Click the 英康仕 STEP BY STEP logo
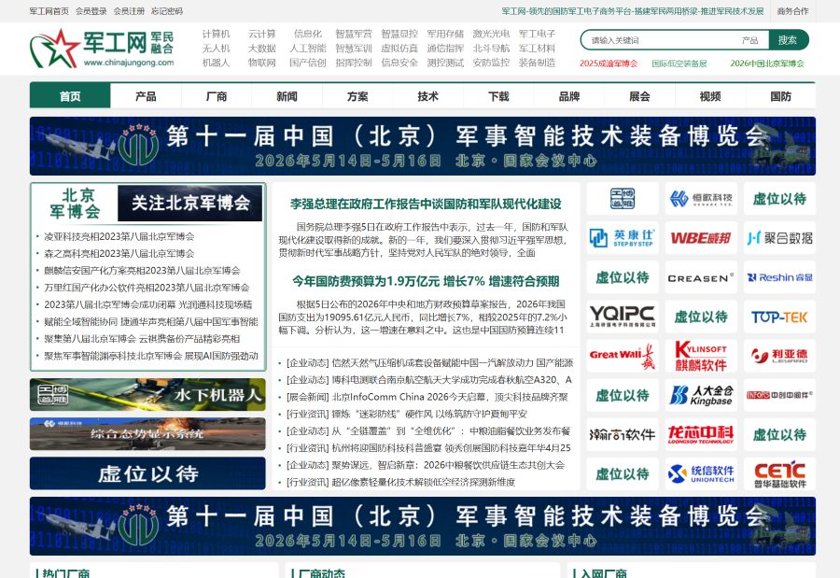This screenshot has height=578, width=840. coord(623,238)
